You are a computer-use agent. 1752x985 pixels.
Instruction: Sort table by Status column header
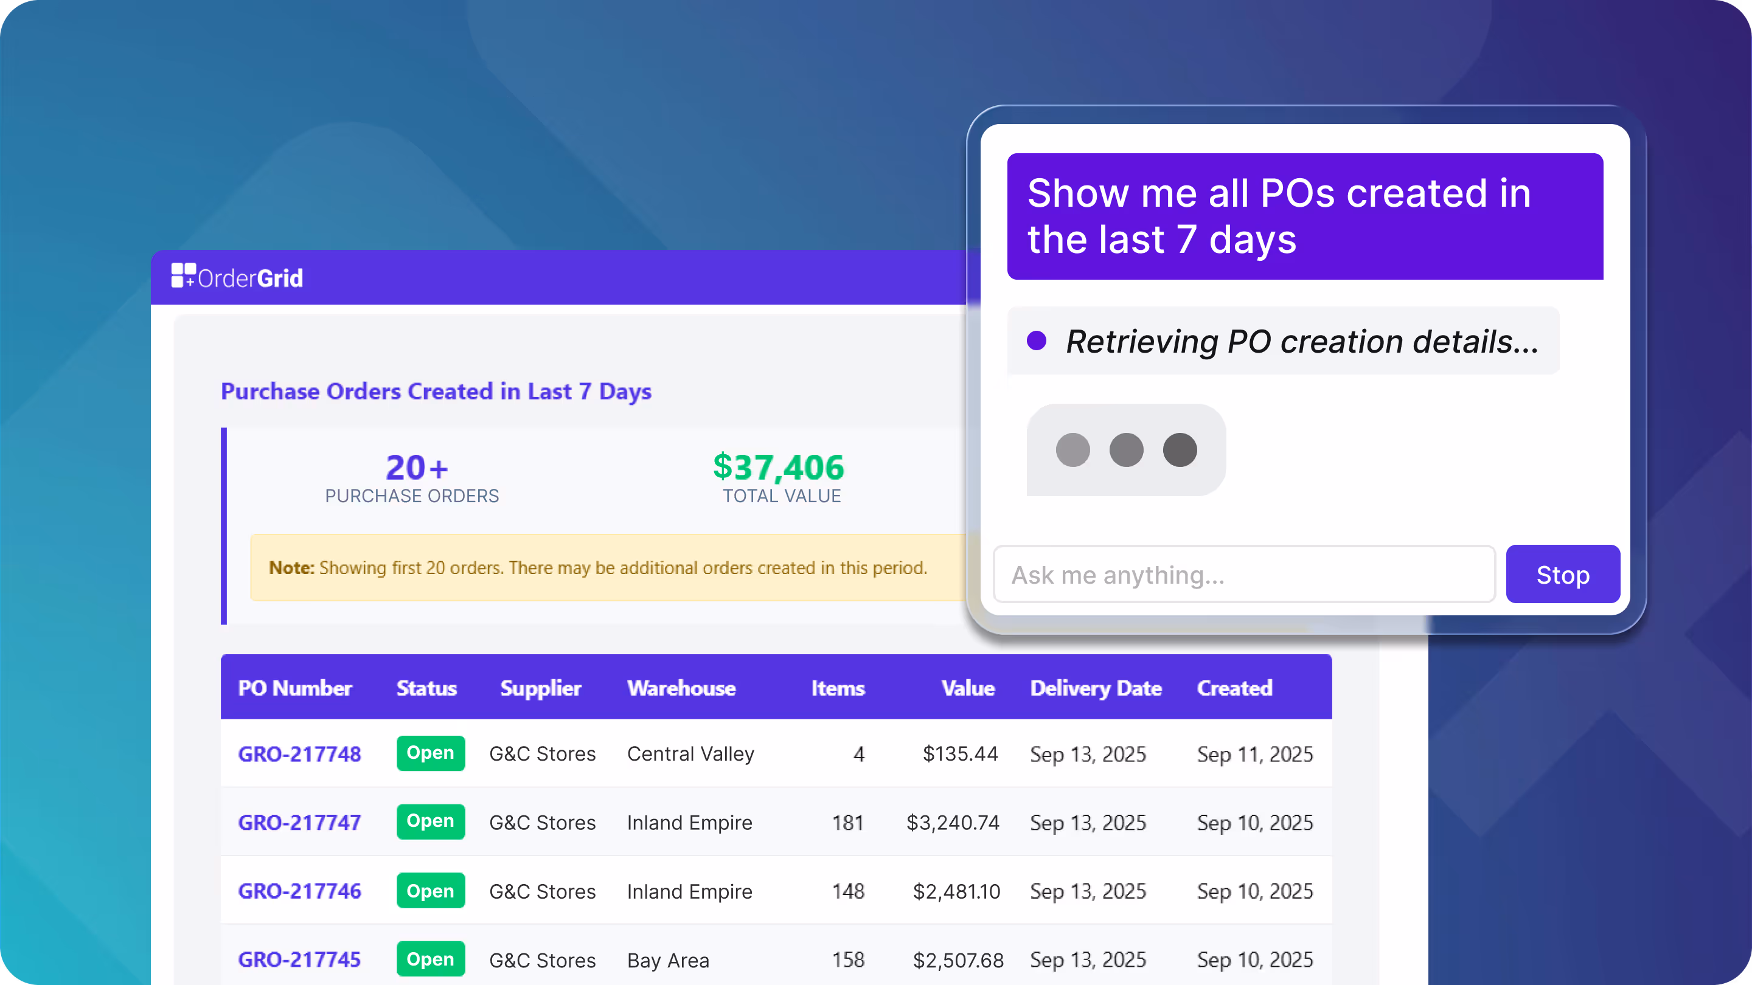pyautogui.click(x=426, y=688)
